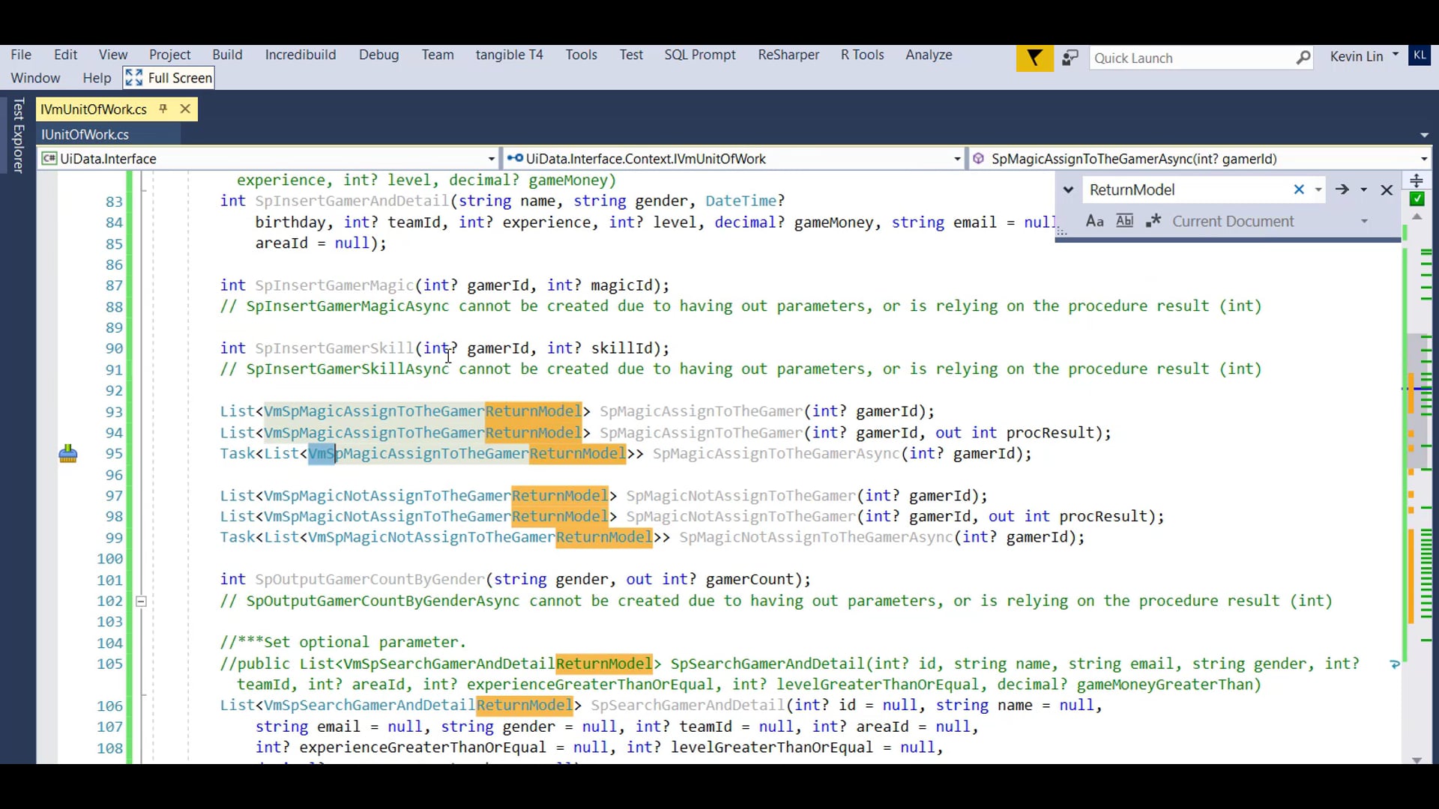The height and width of the screenshot is (809, 1439).
Task: Select the yellow notifications filter icon
Action: click(x=1034, y=58)
